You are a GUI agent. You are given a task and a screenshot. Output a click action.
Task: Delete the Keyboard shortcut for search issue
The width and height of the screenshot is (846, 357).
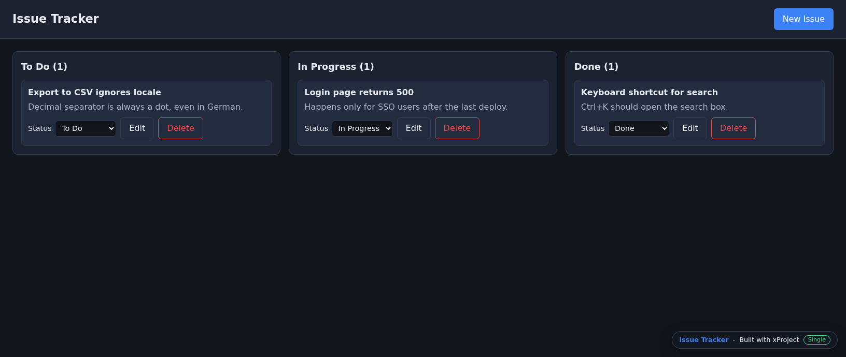coord(734,128)
